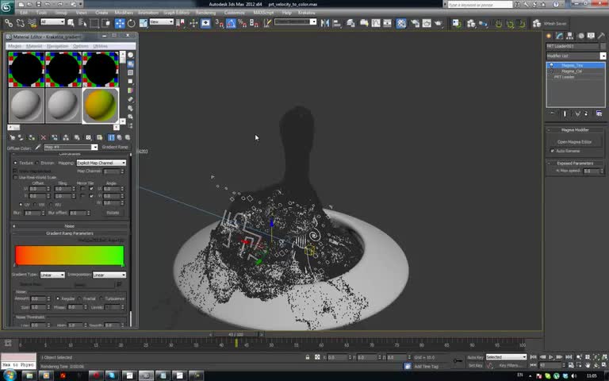Activate the Select and Move tool
This screenshot has width=609, height=381.
pyautogui.click(x=120, y=23)
